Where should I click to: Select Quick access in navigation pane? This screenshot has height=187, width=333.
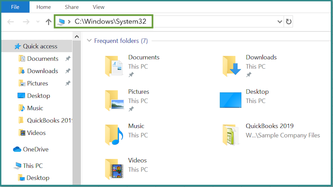point(37,46)
